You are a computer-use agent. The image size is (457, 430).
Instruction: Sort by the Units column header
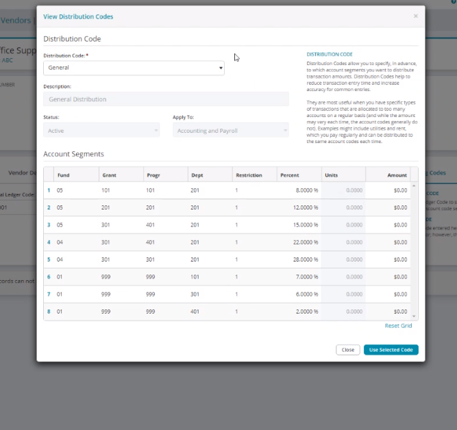344,175
